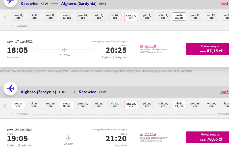Open the outbound price button showing 87,15 zł
This screenshot has width=229, height=149.
click(207, 49)
